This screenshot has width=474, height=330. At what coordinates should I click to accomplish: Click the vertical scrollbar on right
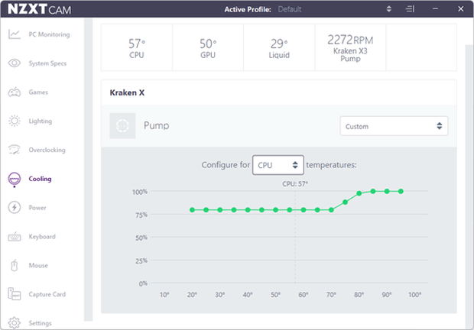click(469, 186)
